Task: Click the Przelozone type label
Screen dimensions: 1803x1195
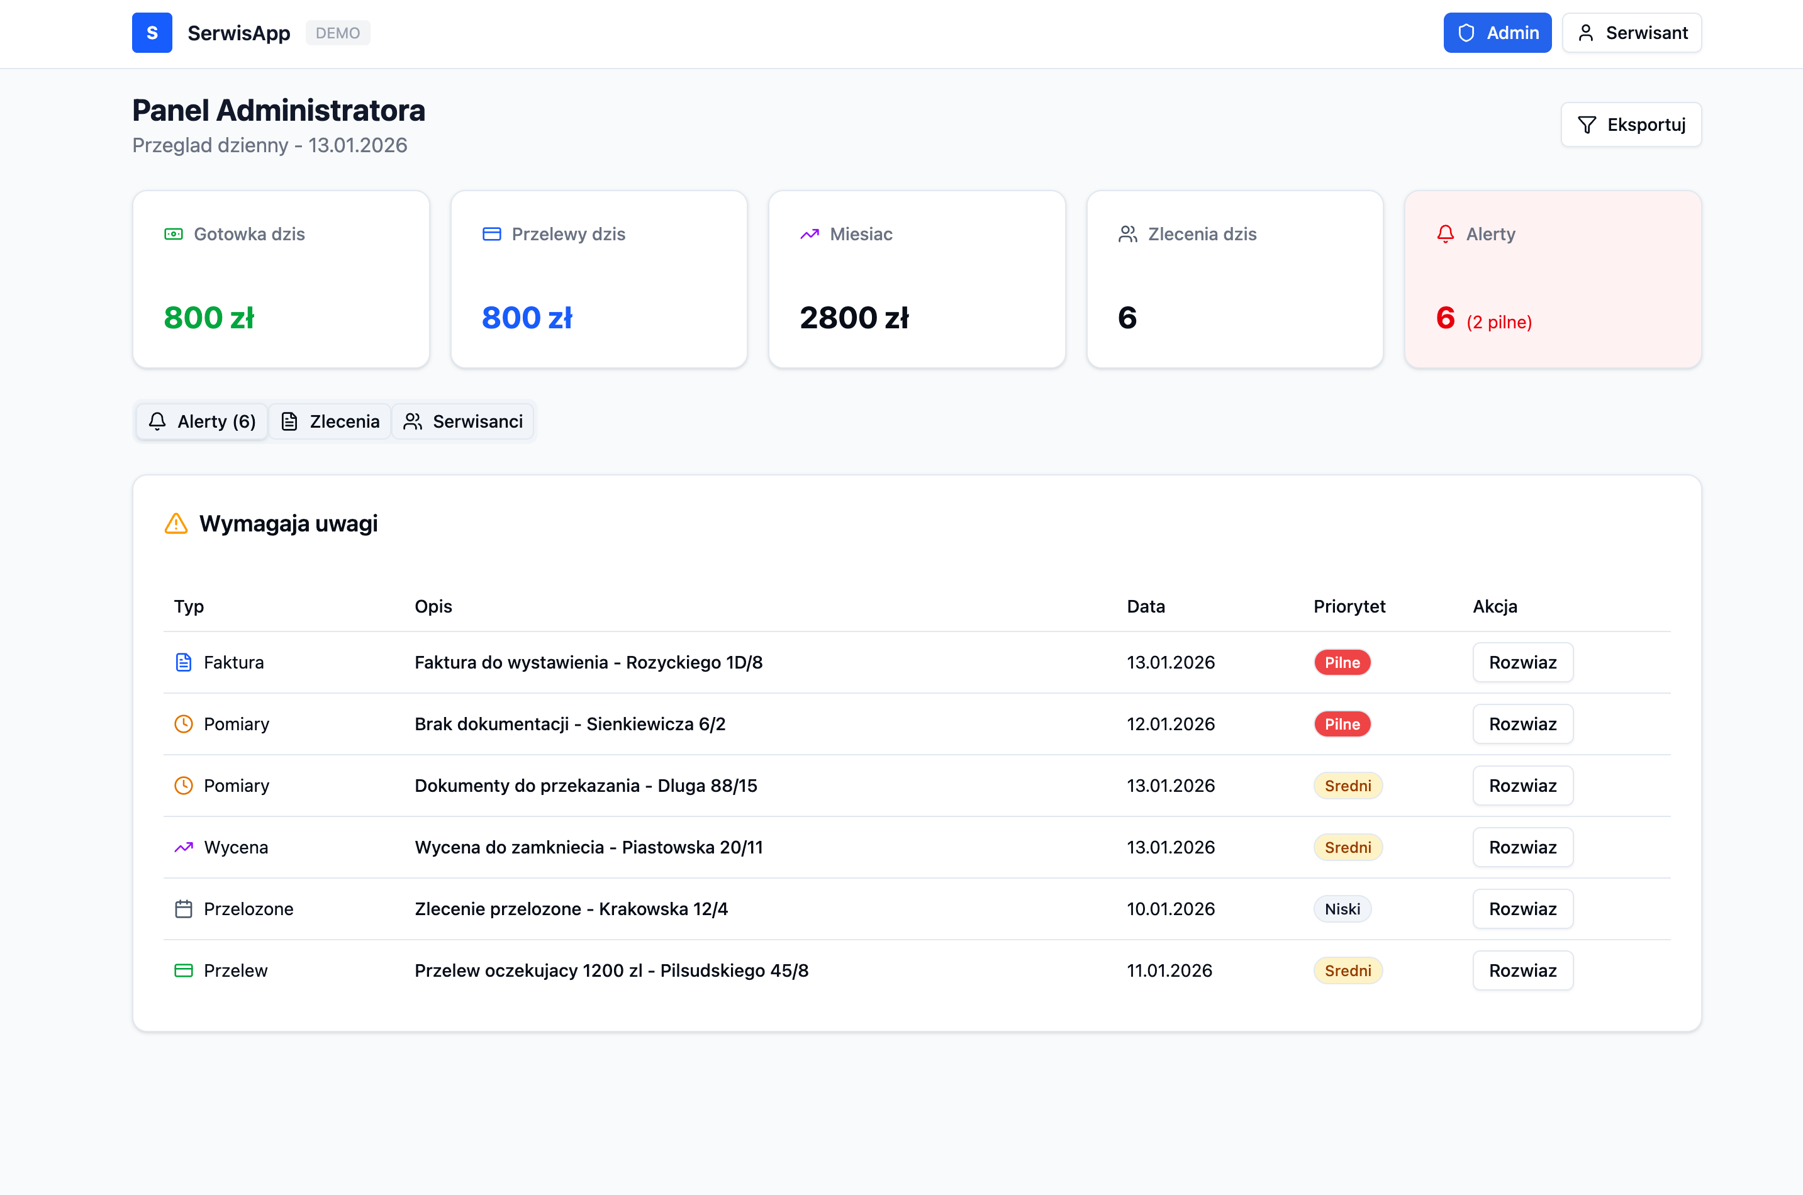Action: pos(248,909)
